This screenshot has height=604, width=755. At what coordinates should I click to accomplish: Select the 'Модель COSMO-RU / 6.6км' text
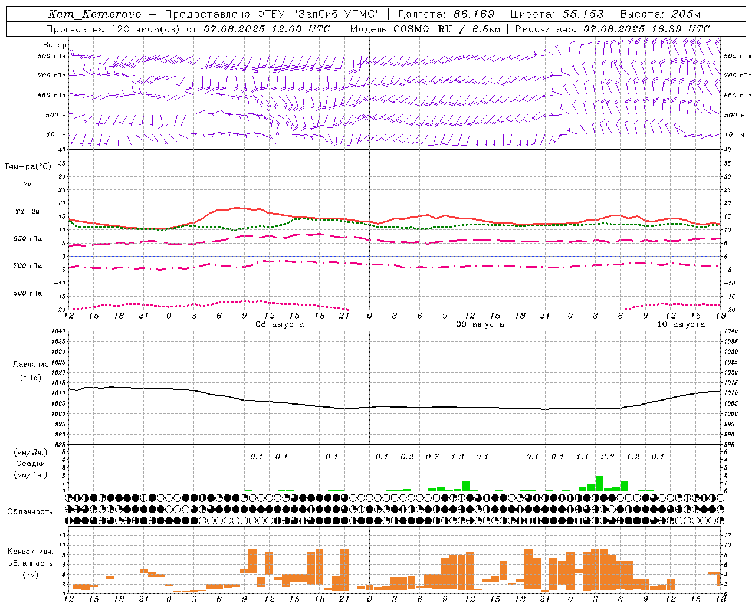425,29
